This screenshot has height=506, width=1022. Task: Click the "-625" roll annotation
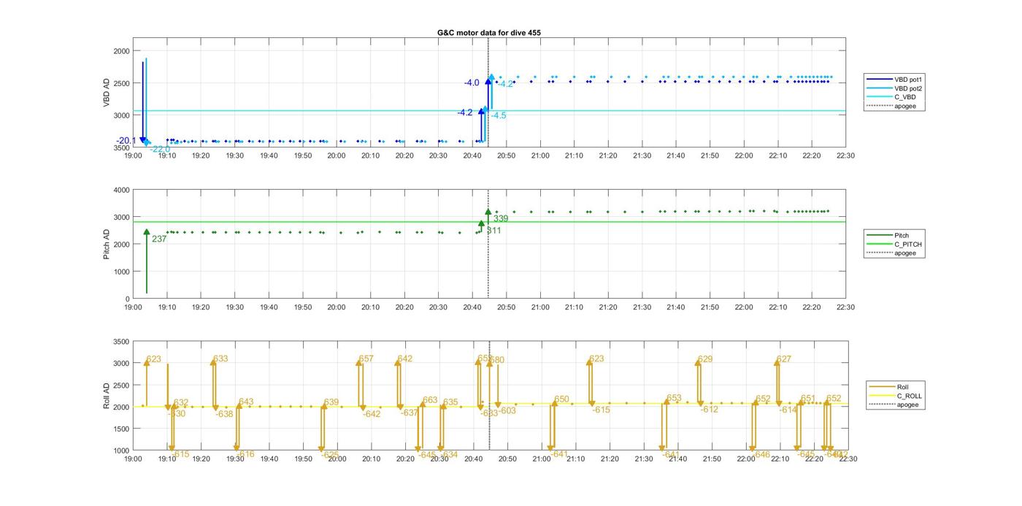point(330,454)
